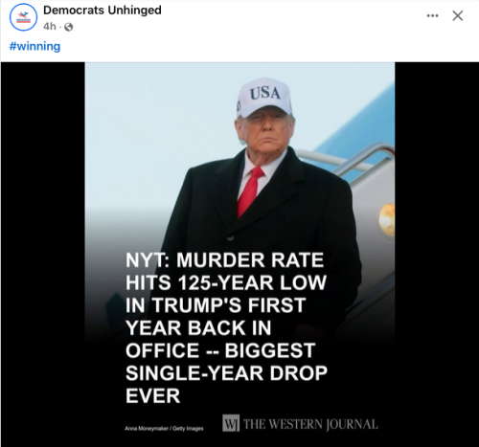Screen dimensions: 479x447
Task: Click the red tie in the photo
Action: click(250, 191)
